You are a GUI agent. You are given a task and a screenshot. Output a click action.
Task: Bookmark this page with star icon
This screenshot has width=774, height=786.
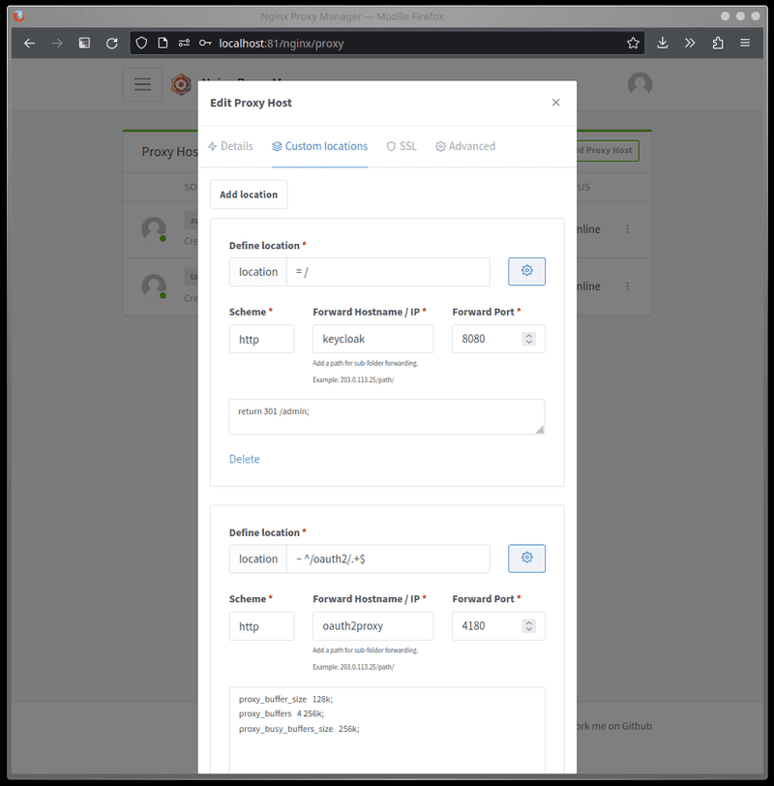633,44
